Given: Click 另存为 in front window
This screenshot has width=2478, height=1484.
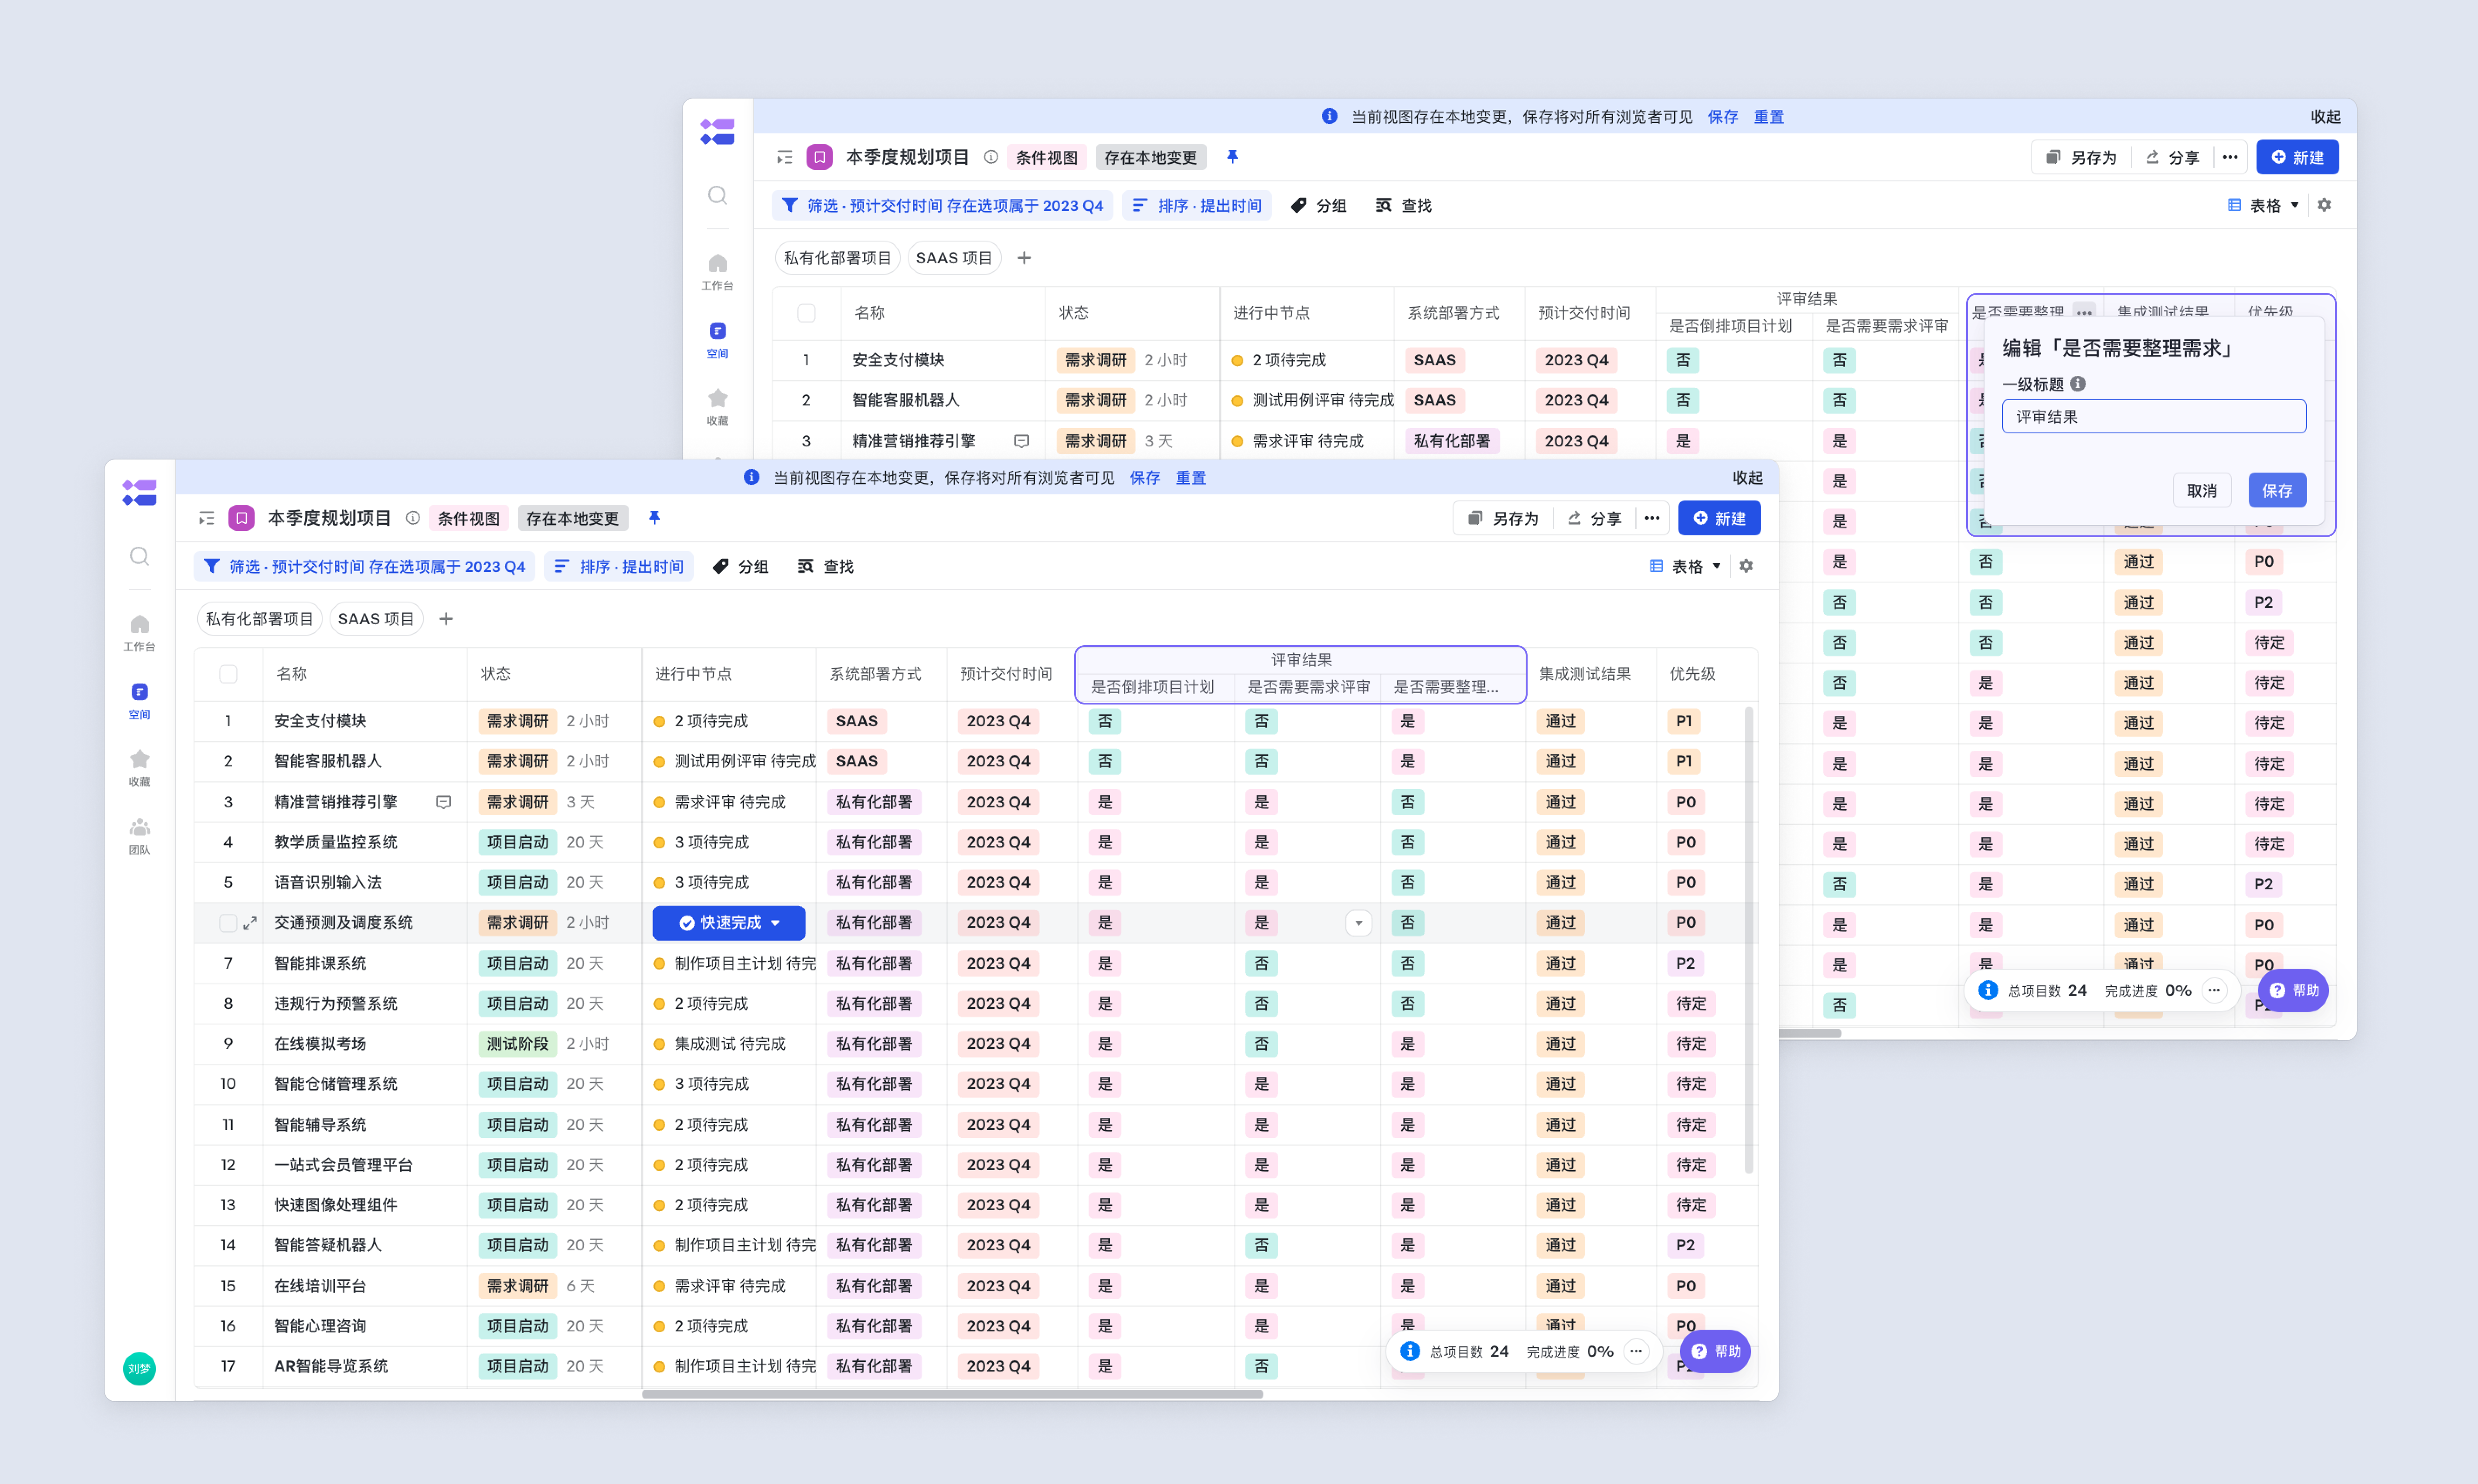Looking at the screenshot, I should [1503, 518].
